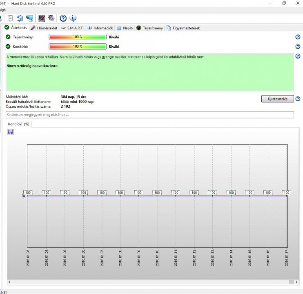Click the comment field Kattintson megjegyzés megadásához
303x294 pixels.
(x=150, y=115)
